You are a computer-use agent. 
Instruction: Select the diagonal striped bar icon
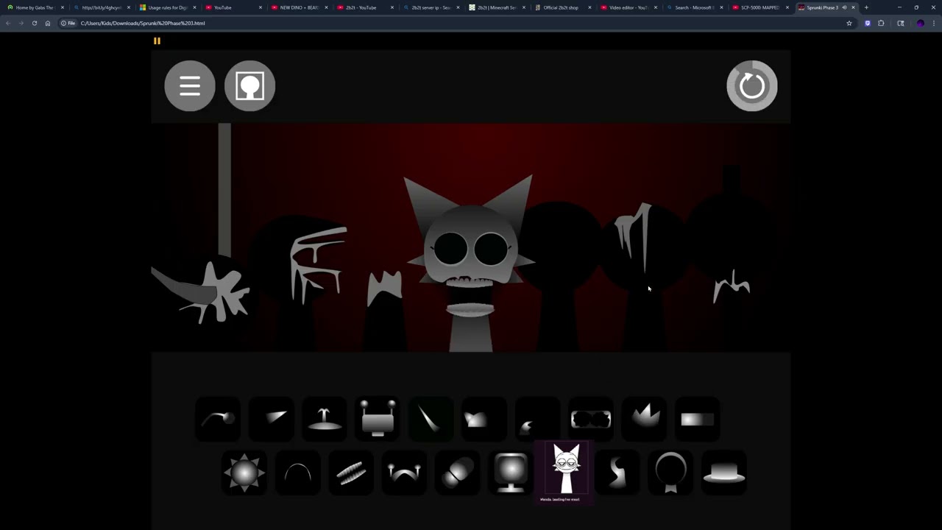[351, 473]
